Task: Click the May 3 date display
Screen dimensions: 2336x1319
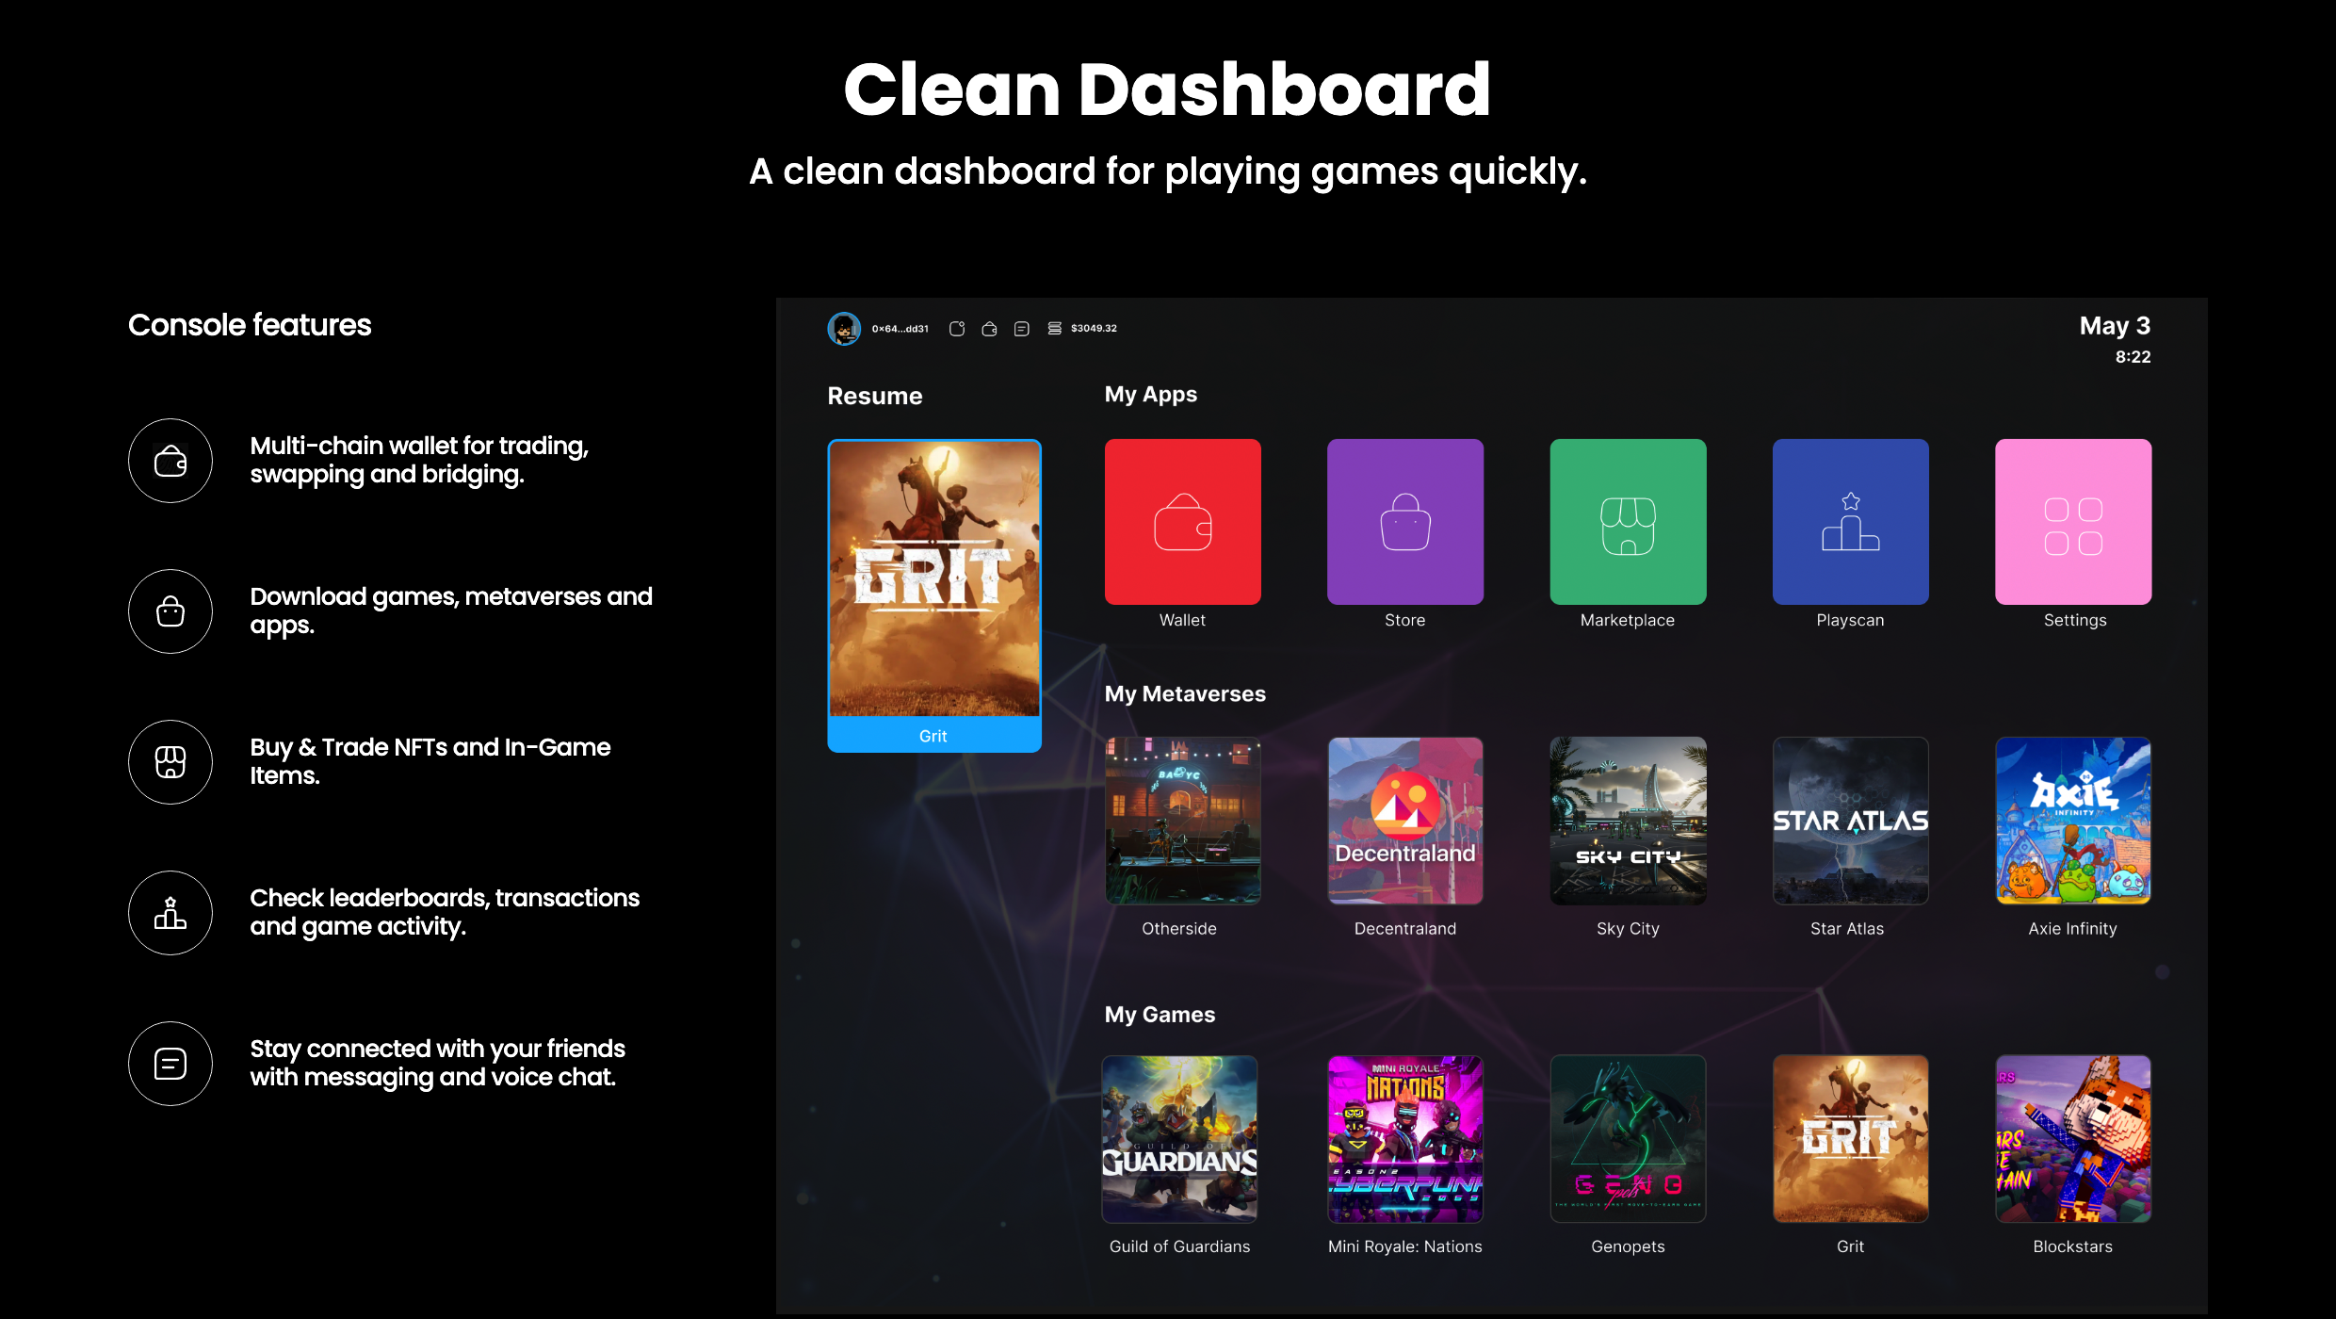Action: 2115,326
